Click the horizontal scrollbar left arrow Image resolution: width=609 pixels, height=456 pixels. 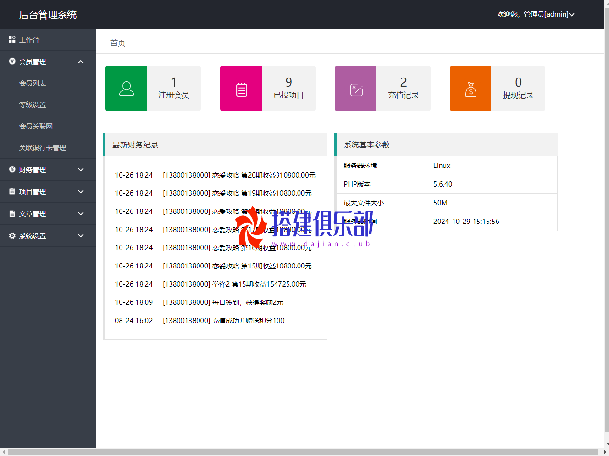4,452
